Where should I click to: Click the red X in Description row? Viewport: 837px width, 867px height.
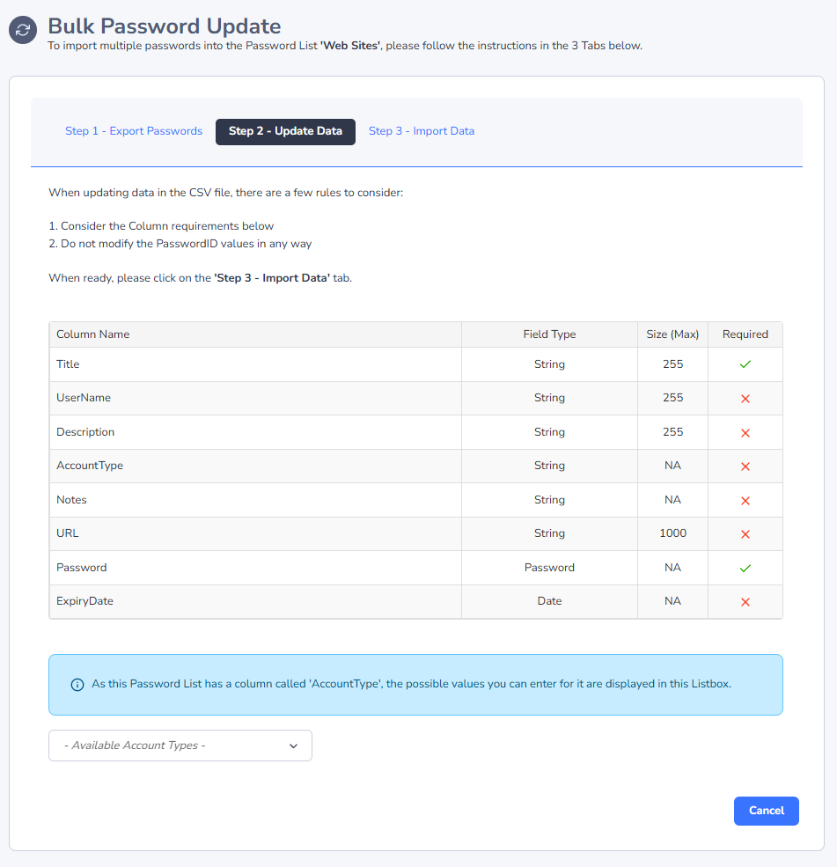[745, 433]
